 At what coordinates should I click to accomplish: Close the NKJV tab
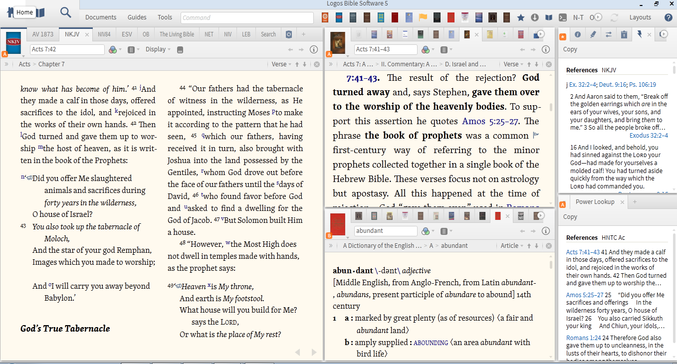(x=87, y=35)
